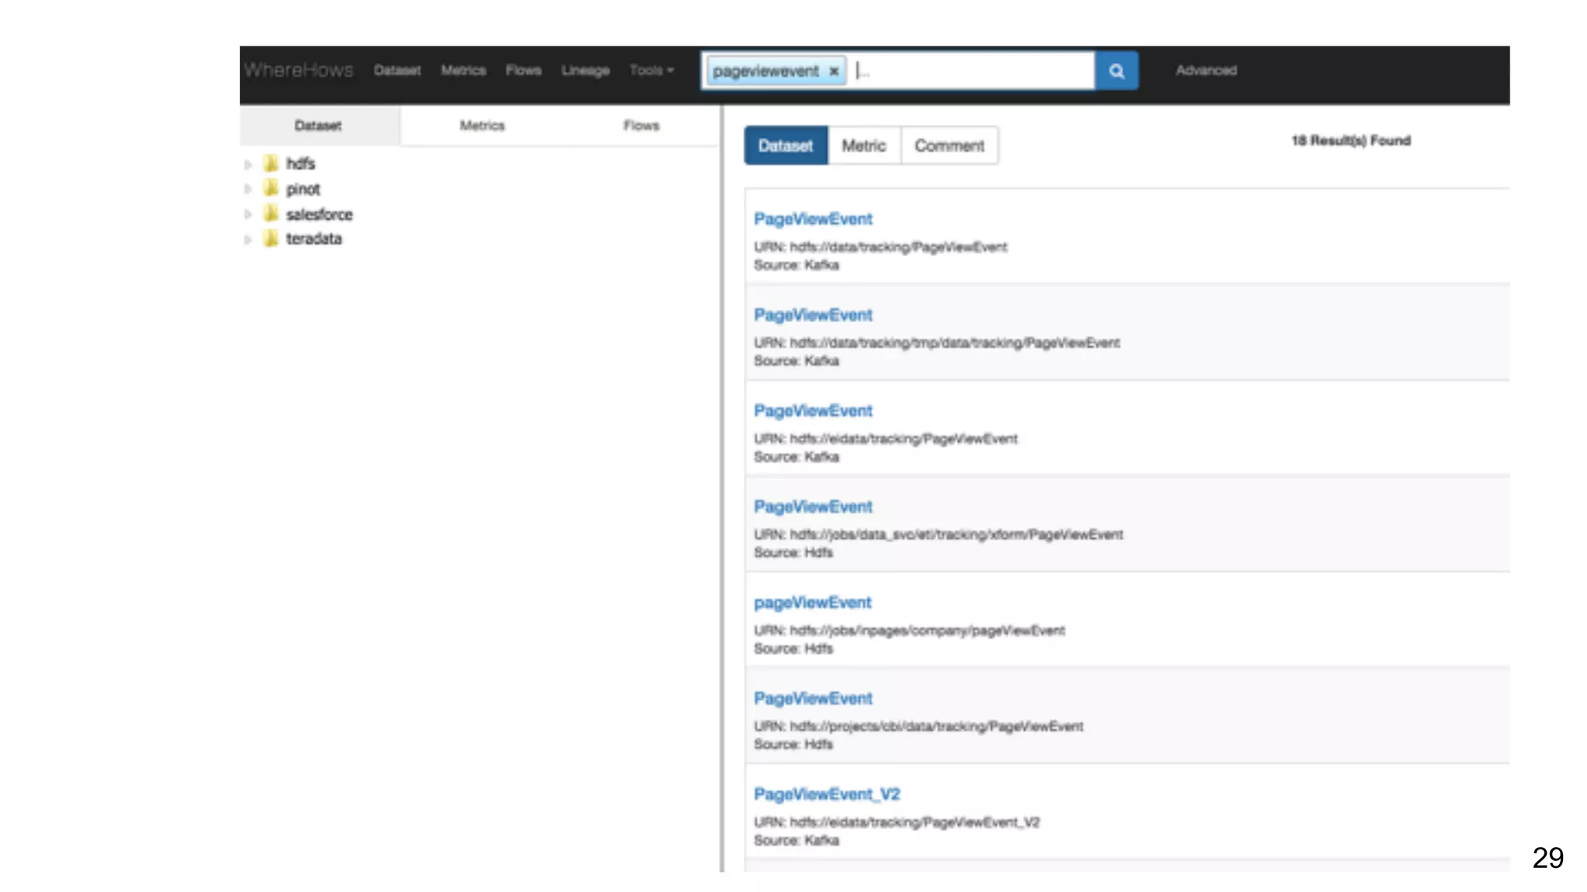The height and width of the screenshot is (892, 1587).
Task: Select the Metric results filter
Action: tap(863, 146)
